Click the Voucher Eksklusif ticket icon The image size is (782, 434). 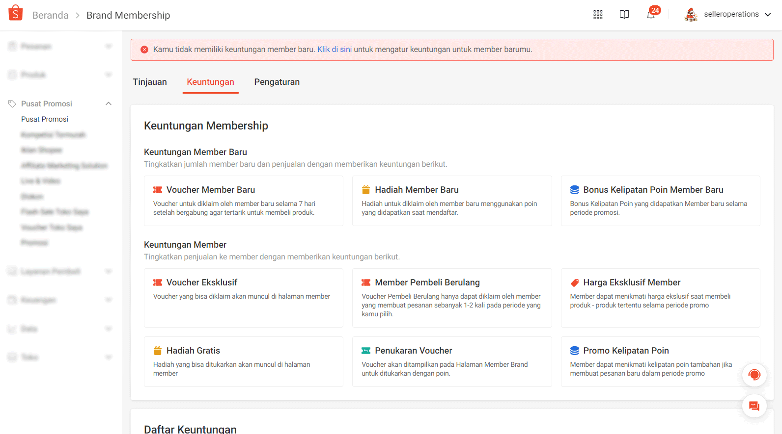pyautogui.click(x=158, y=282)
